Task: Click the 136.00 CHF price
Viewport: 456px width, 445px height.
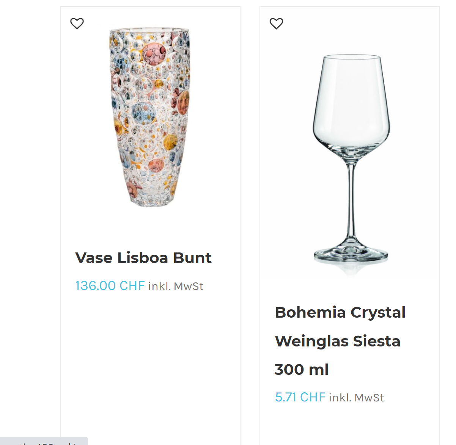Action: [x=110, y=286]
